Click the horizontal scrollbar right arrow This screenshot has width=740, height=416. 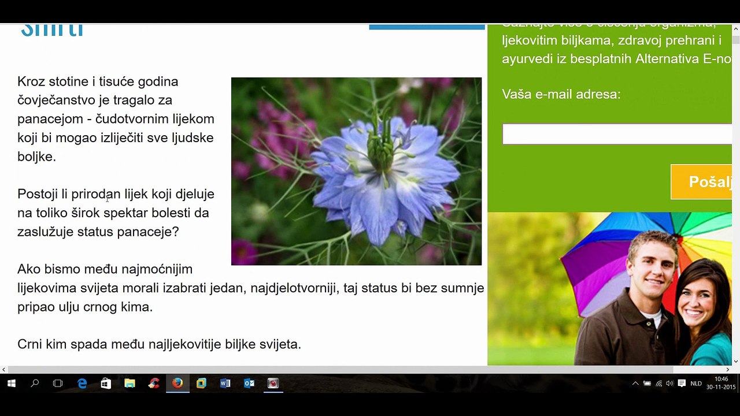[728, 370]
